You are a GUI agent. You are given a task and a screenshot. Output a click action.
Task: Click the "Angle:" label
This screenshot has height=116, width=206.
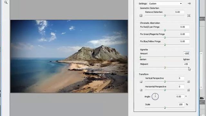(x=147, y=97)
